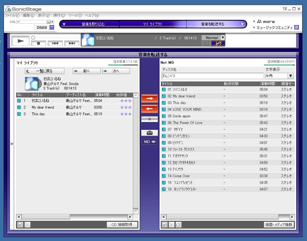Start playback with the Play button
The image size is (307, 241).
[20, 41]
